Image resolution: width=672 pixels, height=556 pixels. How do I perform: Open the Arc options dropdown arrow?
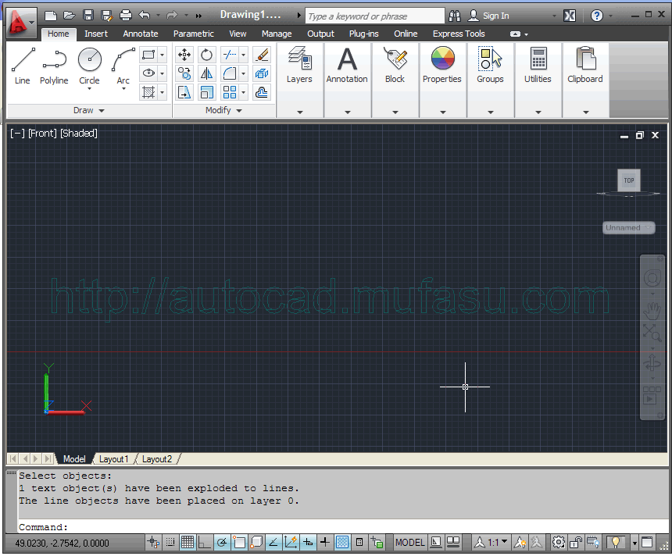123,89
